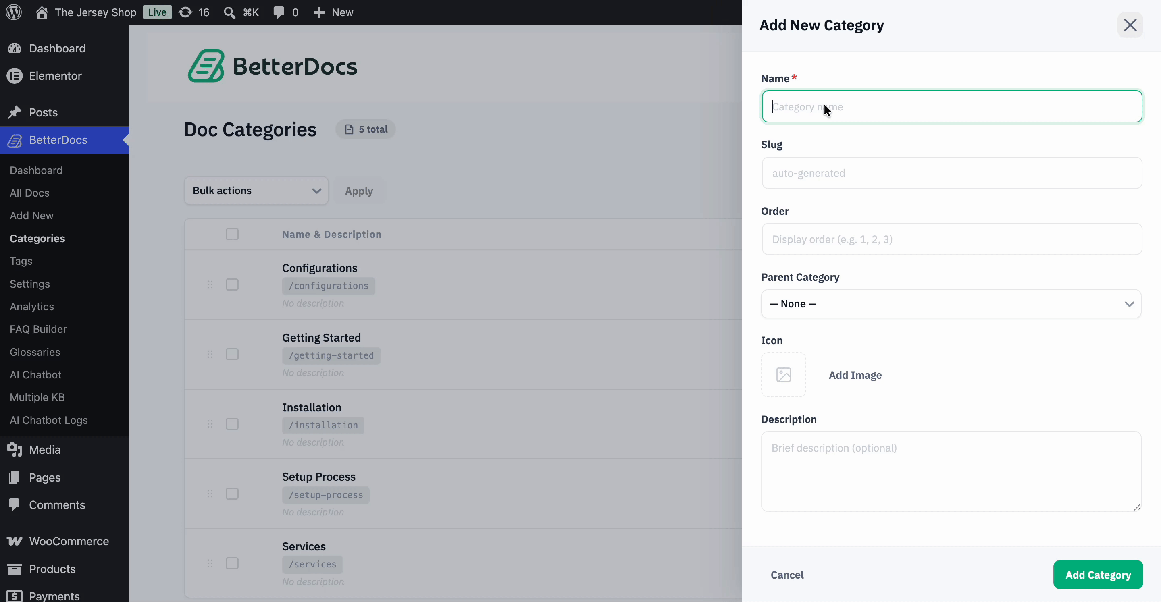
Task: Close the Add New Category panel
Action: click(1130, 25)
